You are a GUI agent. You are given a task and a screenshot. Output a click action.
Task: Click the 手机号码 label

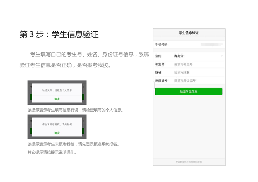161,44
